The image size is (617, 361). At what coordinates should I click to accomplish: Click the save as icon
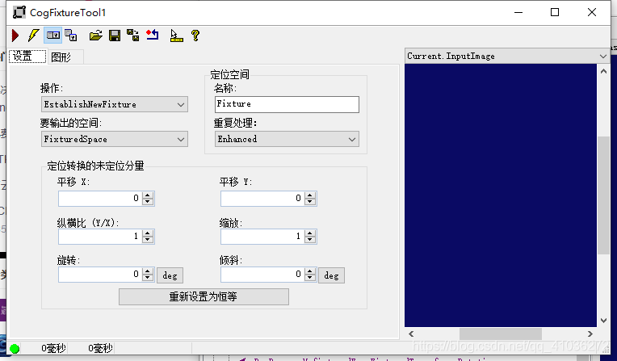(133, 36)
